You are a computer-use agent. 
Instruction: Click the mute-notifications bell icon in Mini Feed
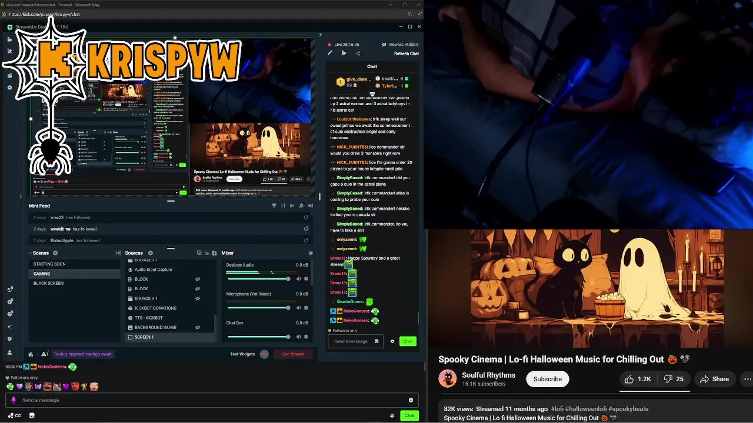(301, 206)
